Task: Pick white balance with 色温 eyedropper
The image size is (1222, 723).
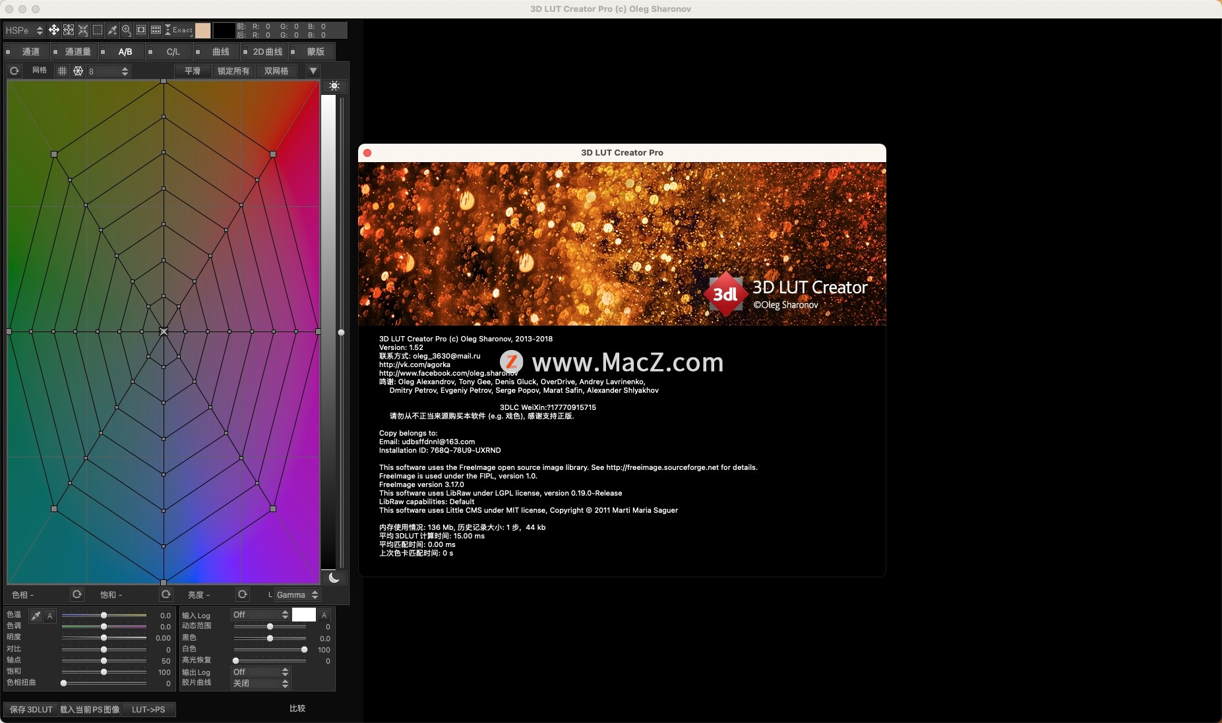Action: (36, 616)
